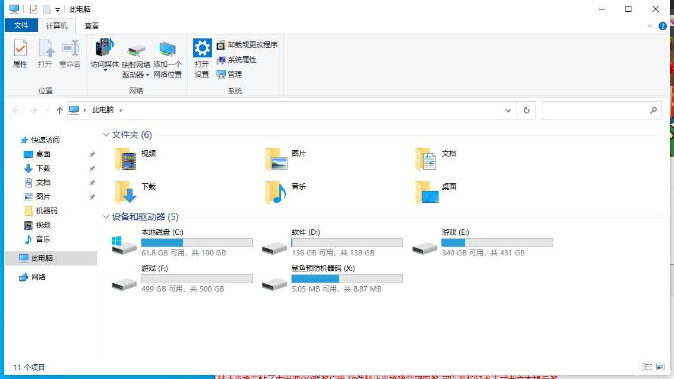The image size is (674, 379).
Task: Click the back navigation arrow
Action: pyautogui.click(x=17, y=111)
